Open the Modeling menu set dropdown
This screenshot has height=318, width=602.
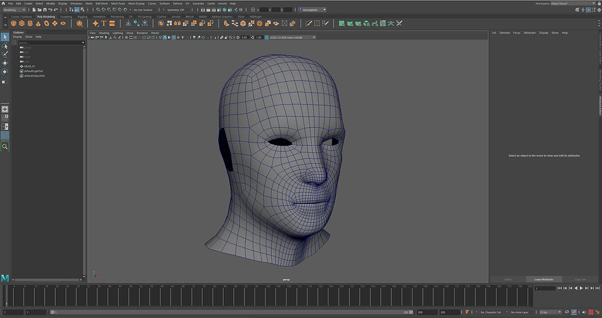tap(14, 10)
